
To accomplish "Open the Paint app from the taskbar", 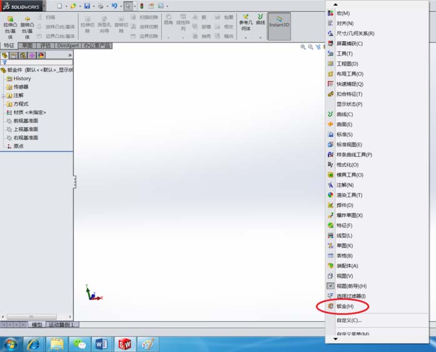I will (x=147, y=344).
